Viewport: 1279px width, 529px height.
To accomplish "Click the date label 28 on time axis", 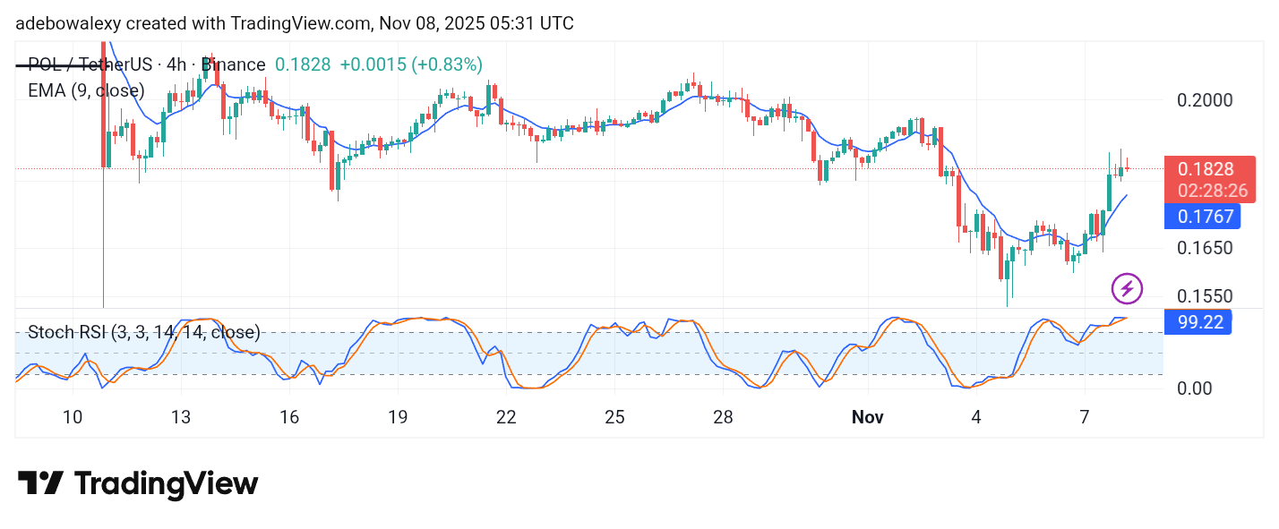I will pyautogui.click(x=723, y=417).
